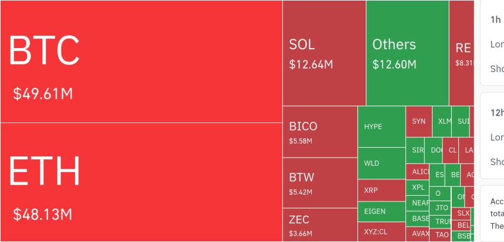Select the red SLX tile
The image size is (504, 242).
tap(461, 213)
